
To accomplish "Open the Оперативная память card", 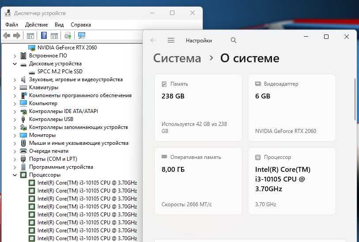I will coord(198,181).
